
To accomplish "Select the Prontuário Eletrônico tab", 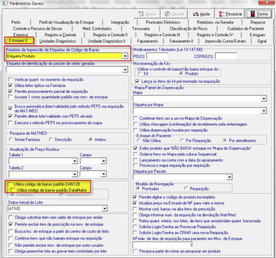I will click(x=163, y=22).
